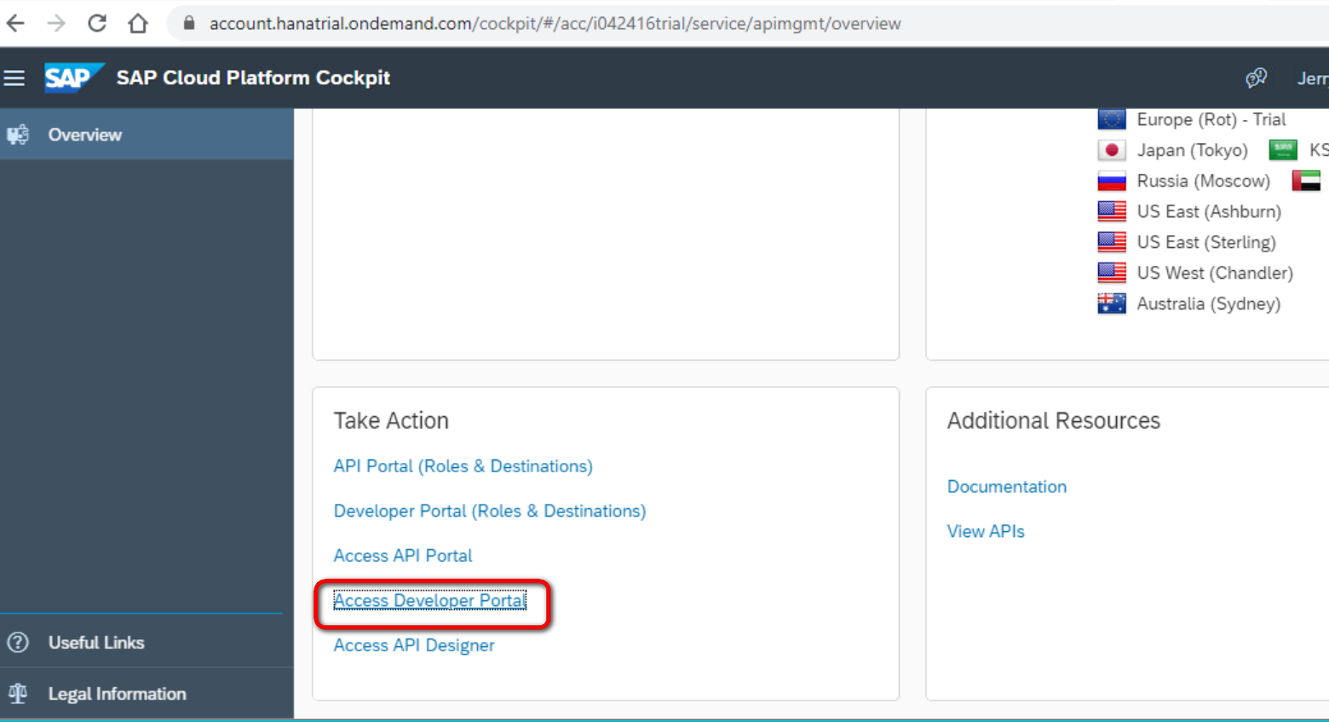
Task: Click the Access API Designer link
Action: [414, 645]
